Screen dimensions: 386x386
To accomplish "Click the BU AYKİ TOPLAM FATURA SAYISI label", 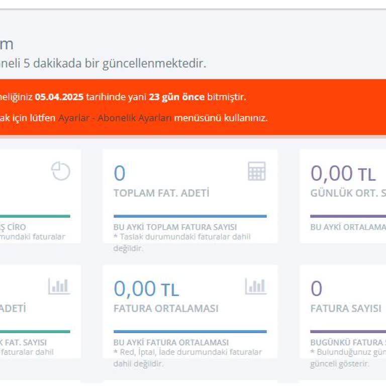I will [x=175, y=227].
